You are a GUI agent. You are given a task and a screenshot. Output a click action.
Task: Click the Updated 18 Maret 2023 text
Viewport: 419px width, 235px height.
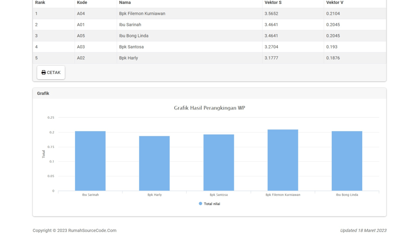[x=363, y=231]
